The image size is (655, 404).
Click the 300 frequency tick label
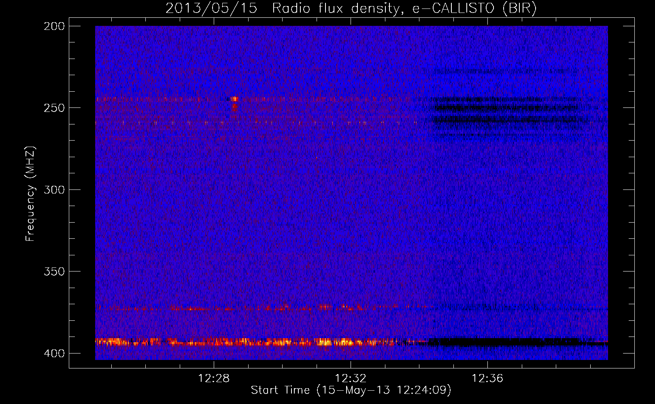pos(54,189)
